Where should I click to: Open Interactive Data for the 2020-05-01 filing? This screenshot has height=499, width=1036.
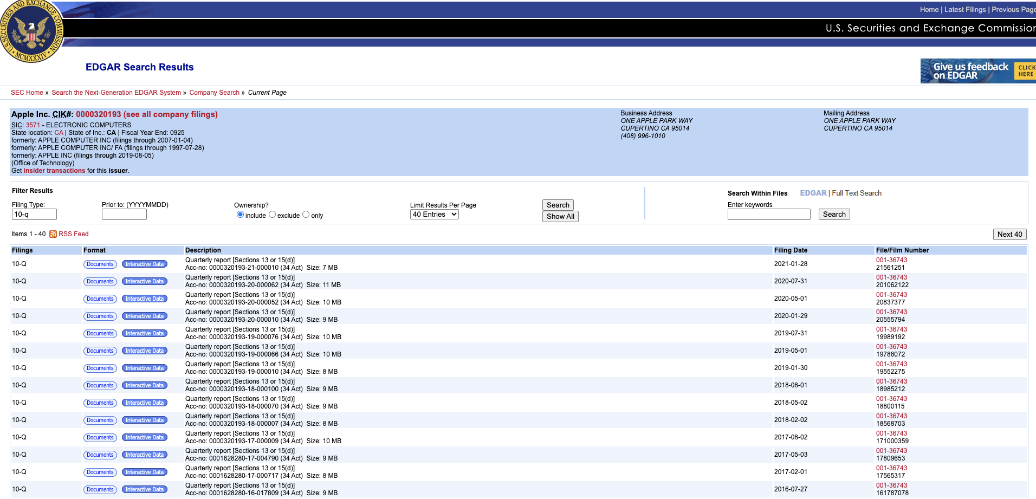145,299
